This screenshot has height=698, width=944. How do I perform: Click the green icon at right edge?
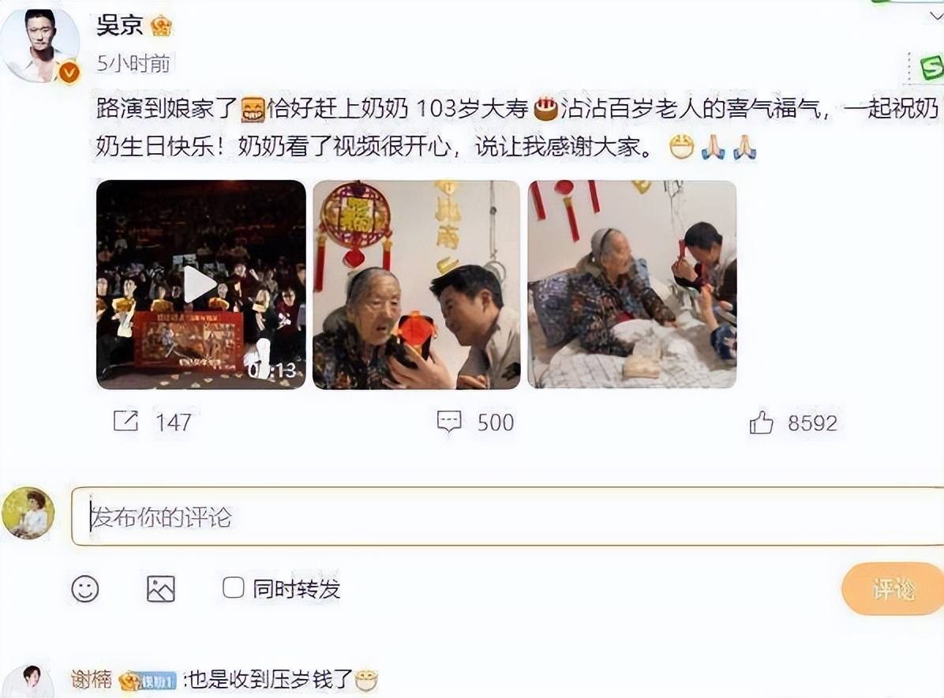pyautogui.click(x=931, y=67)
